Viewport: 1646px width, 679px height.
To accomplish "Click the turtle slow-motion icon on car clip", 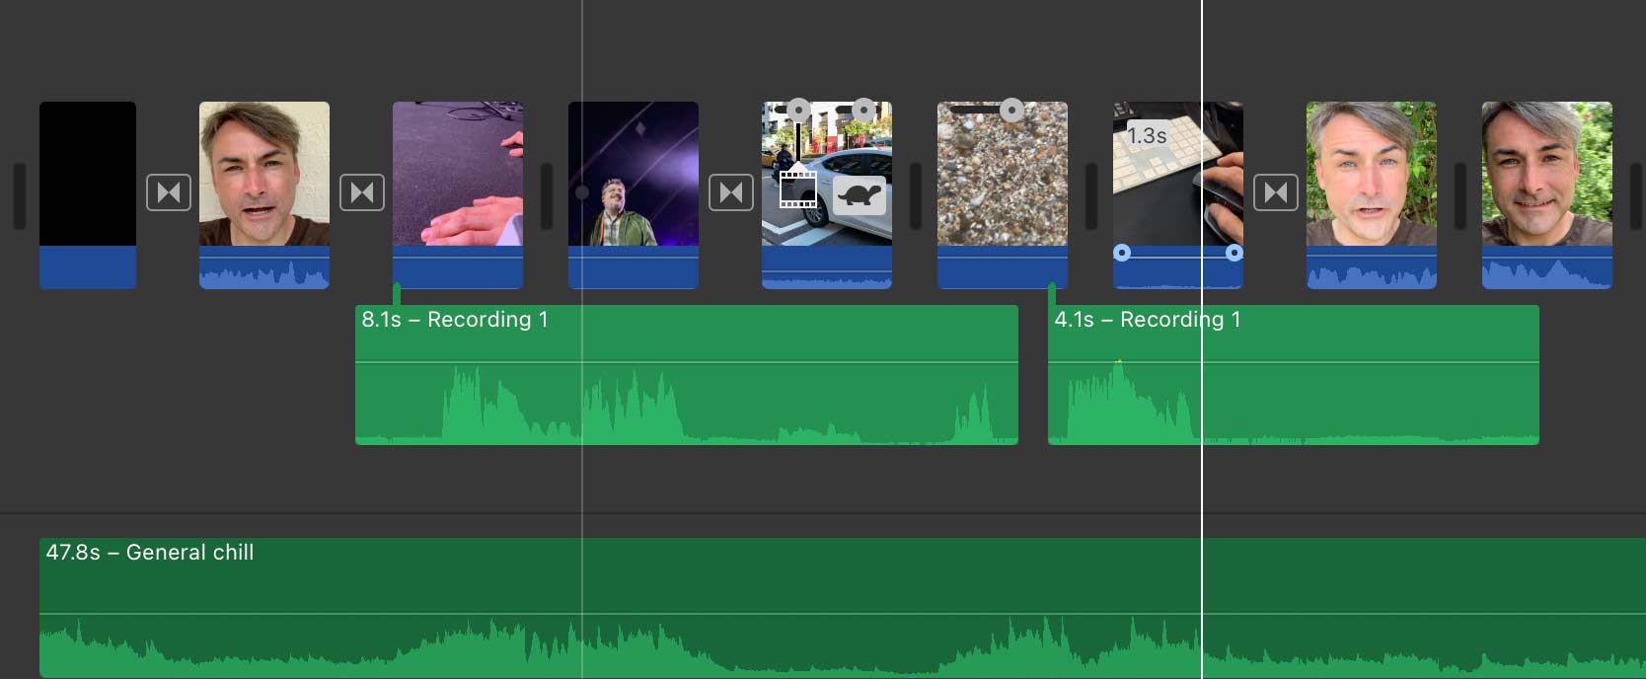I will (x=860, y=195).
